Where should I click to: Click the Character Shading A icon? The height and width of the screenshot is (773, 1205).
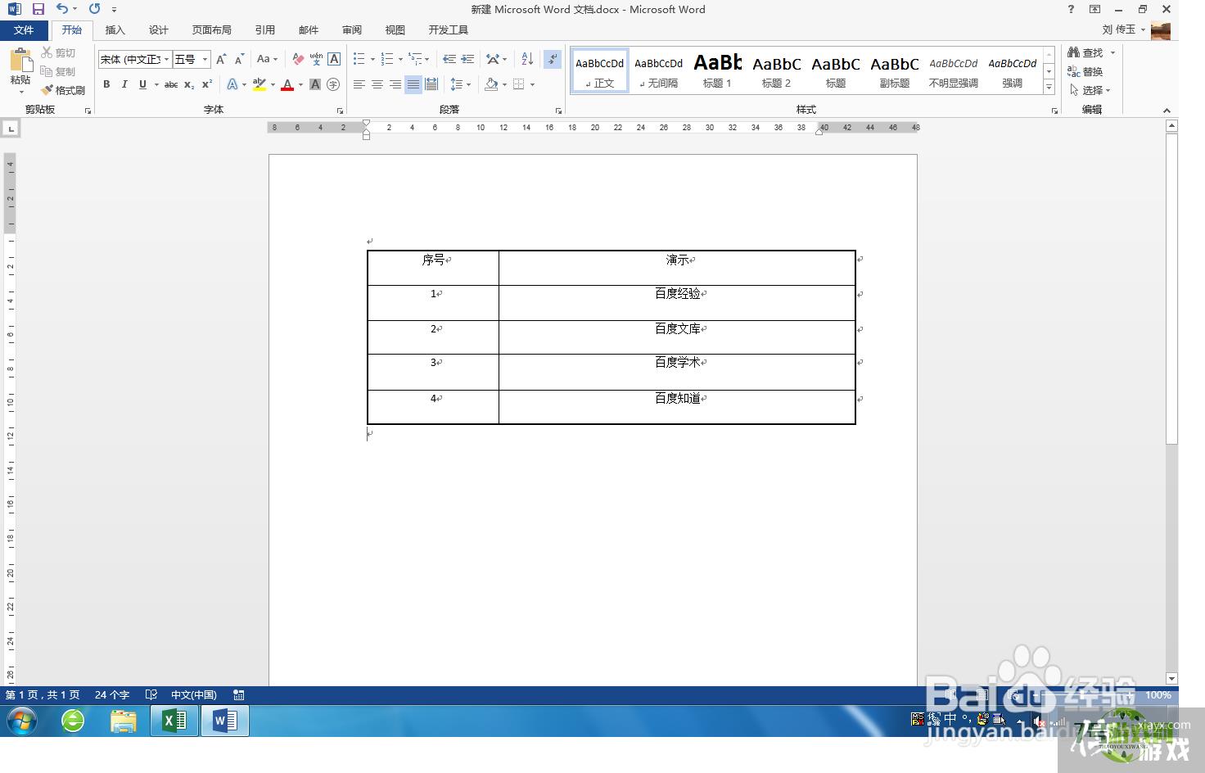(x=315, y=84)
